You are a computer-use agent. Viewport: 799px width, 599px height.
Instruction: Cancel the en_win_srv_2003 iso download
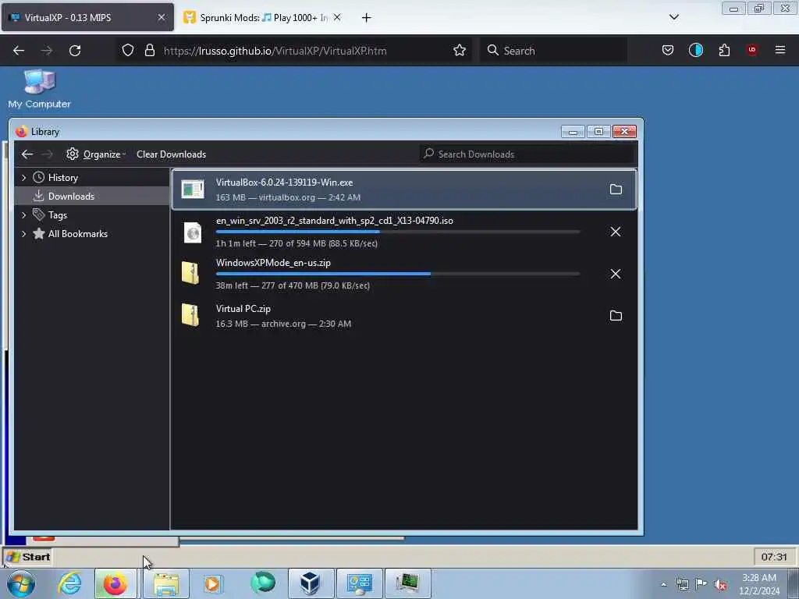[616, 232]
